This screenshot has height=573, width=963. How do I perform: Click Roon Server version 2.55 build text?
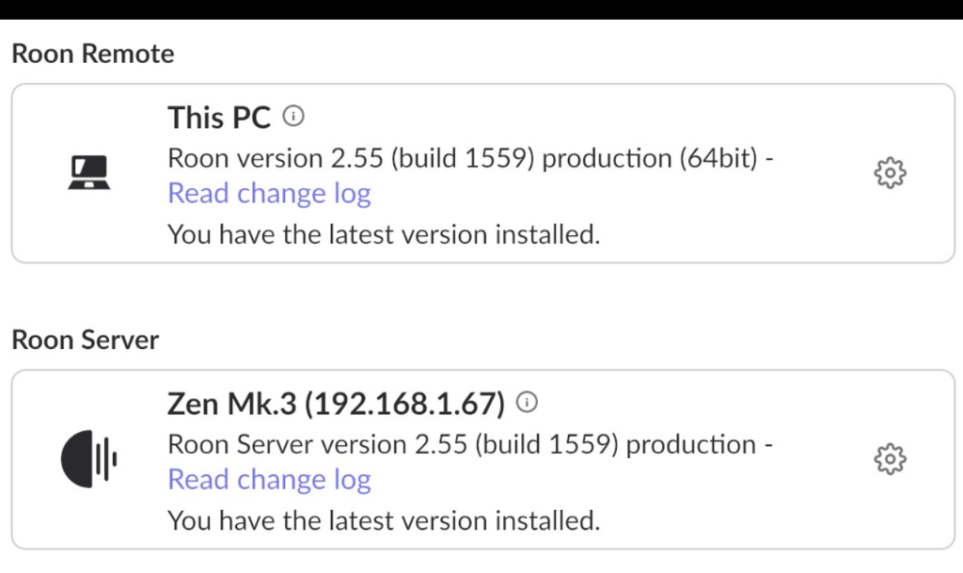tap(470, 445)
